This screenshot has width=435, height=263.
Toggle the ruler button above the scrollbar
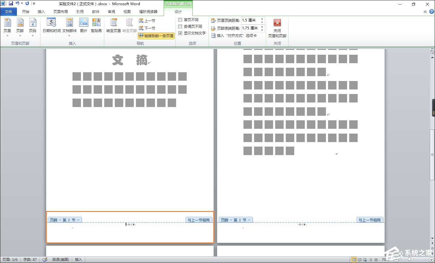(x=432, y=52)
